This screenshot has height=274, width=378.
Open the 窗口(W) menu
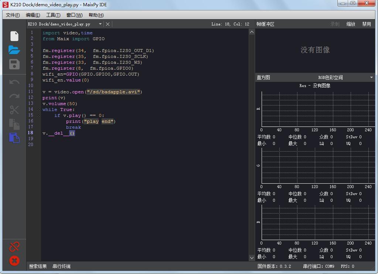point(74,15)
